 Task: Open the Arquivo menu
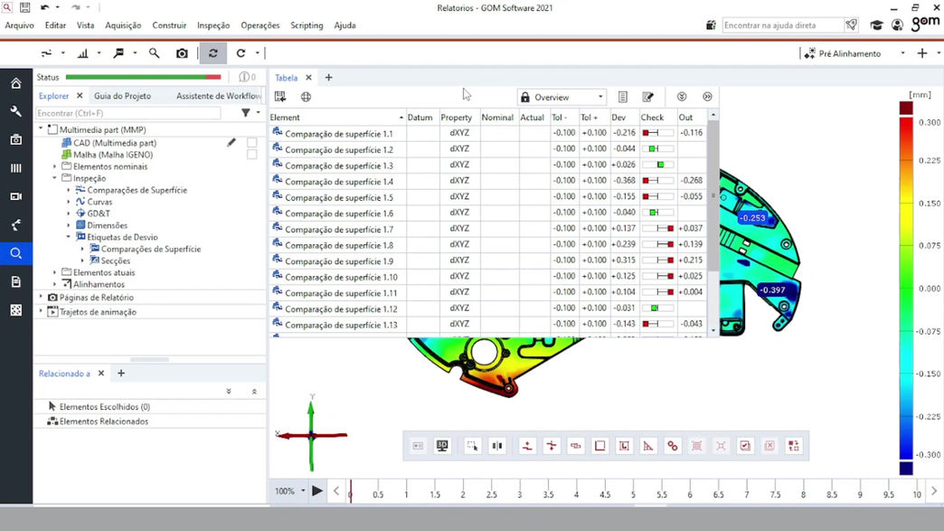click(x=19, y=25)
